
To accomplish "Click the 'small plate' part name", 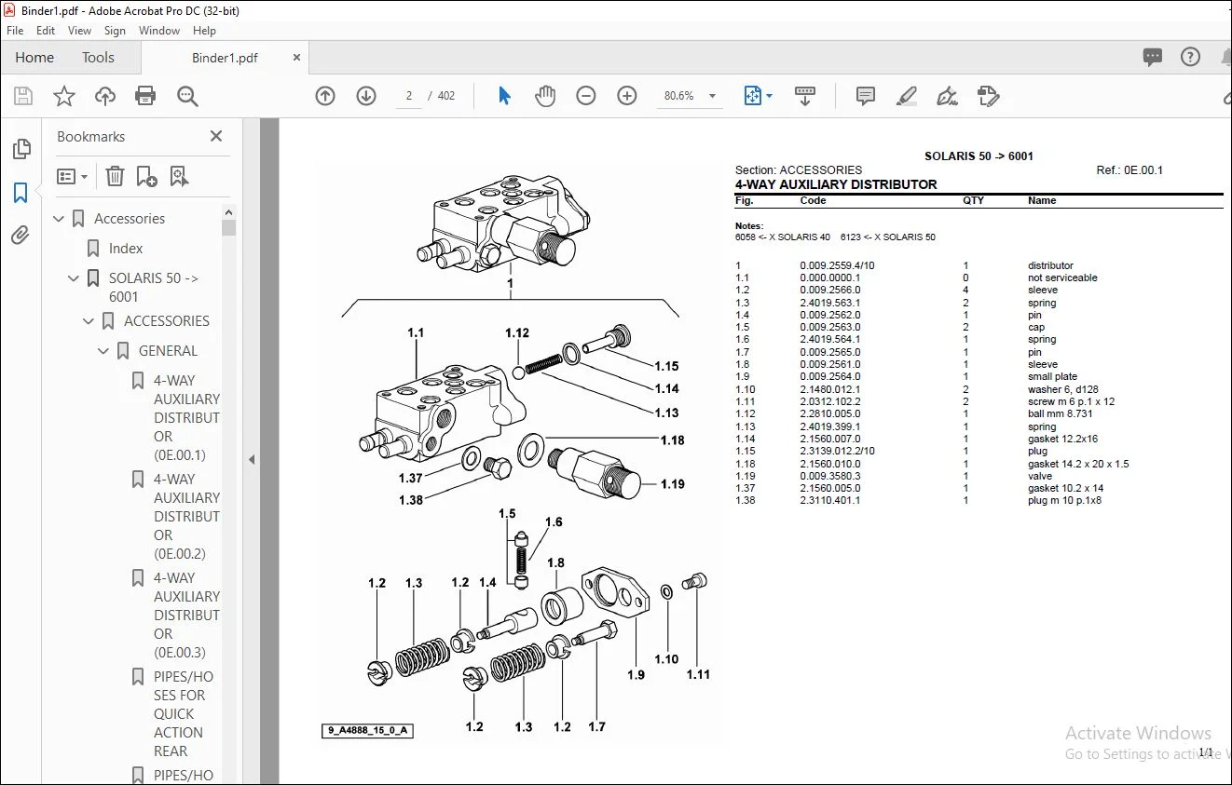I will (1052, 377).
